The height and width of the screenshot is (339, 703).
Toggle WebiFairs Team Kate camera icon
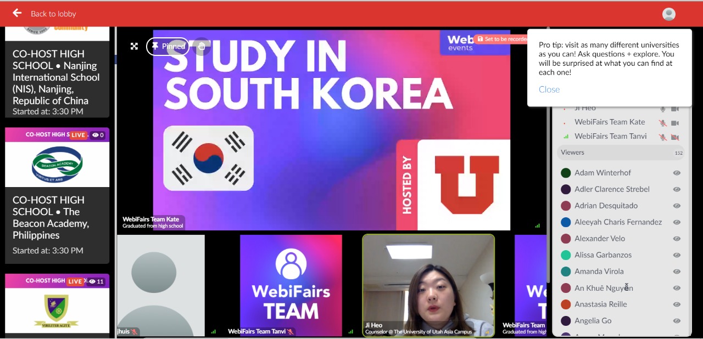tap(675, 123)
